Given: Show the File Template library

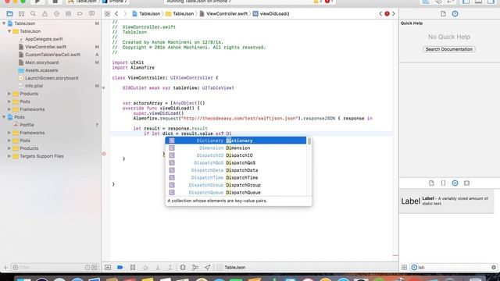Looking at the screenshot, I should [x=431, y=183].
